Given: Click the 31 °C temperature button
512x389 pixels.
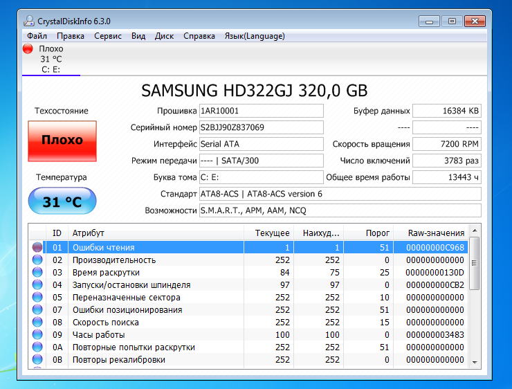Looking at the screenshot, I should pos(62,201).
